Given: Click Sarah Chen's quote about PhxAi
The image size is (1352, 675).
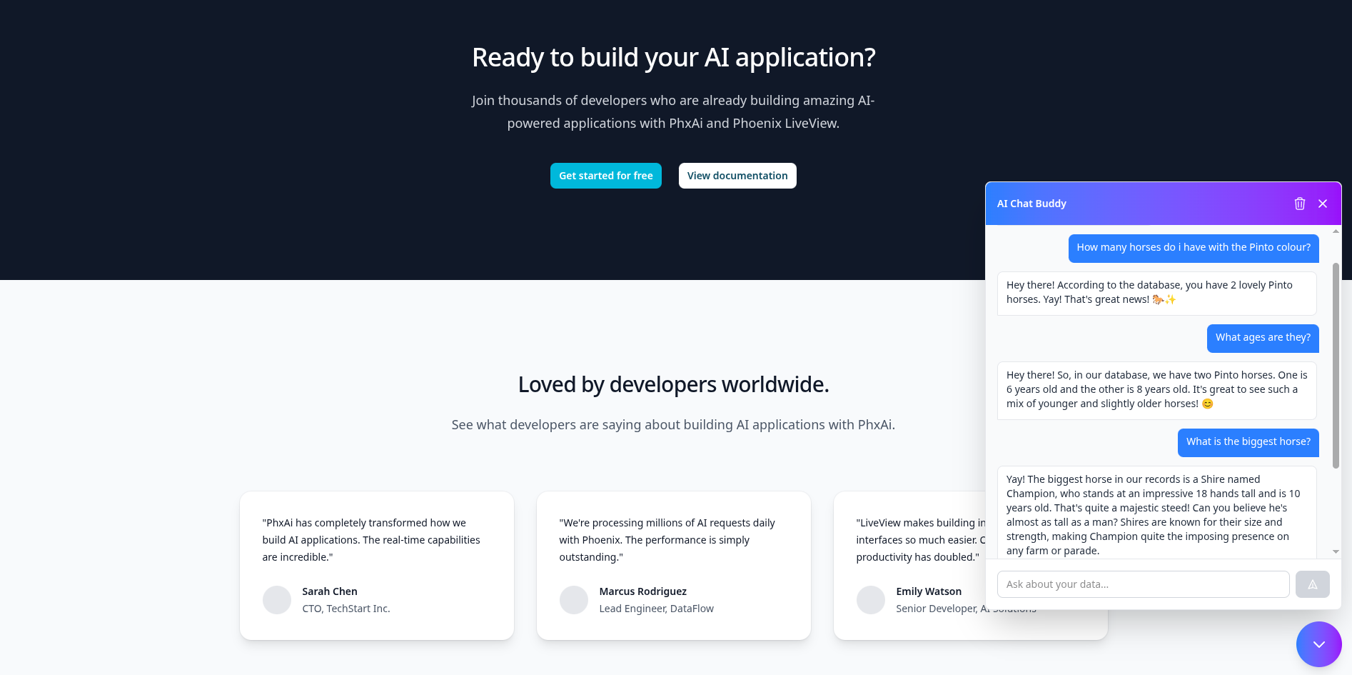Looking at the screenshot, I should point(371,540).
